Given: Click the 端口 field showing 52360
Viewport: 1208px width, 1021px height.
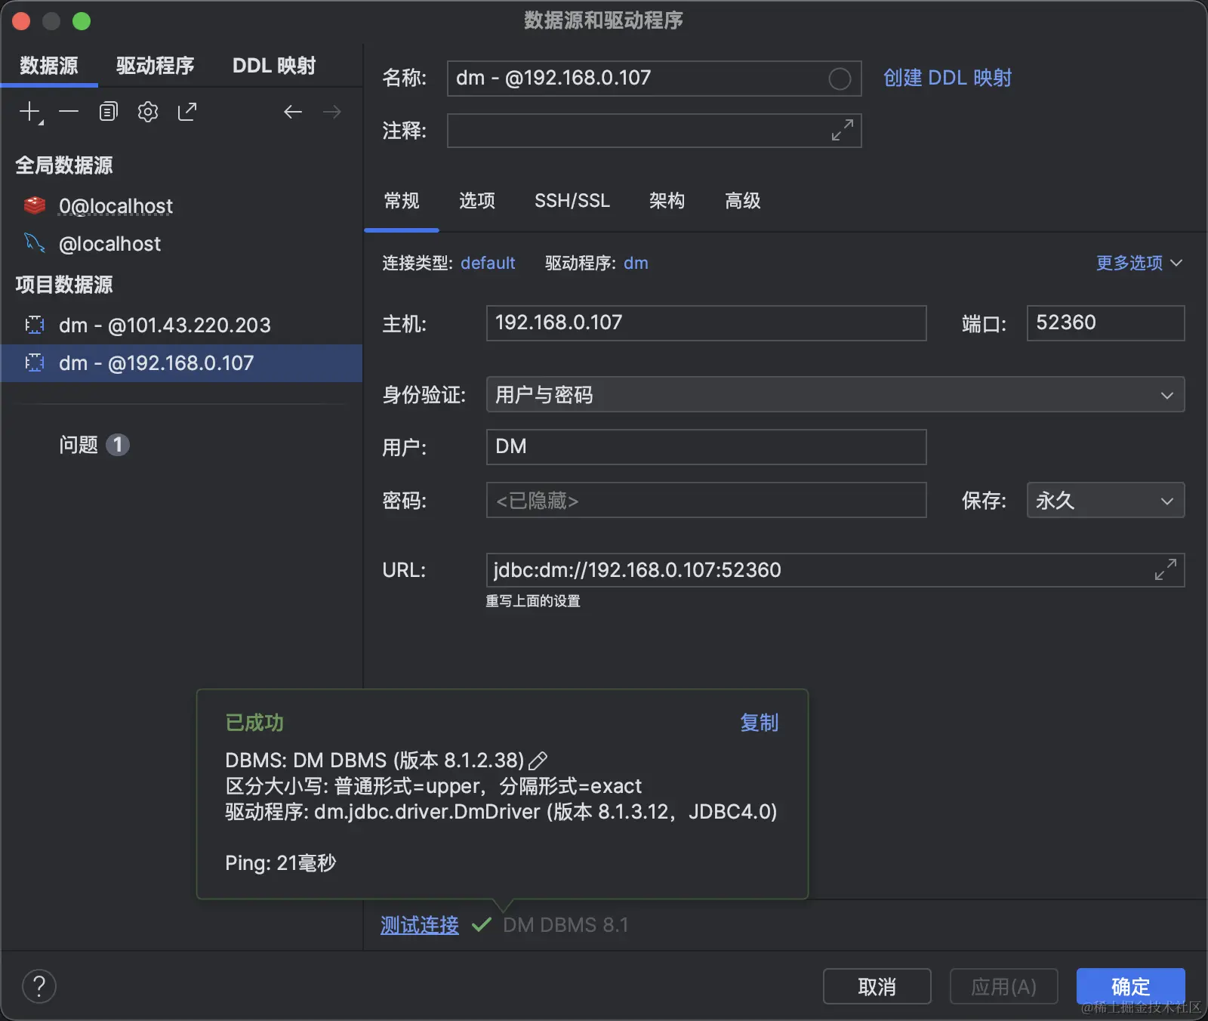Looking at the screenshot, I should (x=1105, y=323).
